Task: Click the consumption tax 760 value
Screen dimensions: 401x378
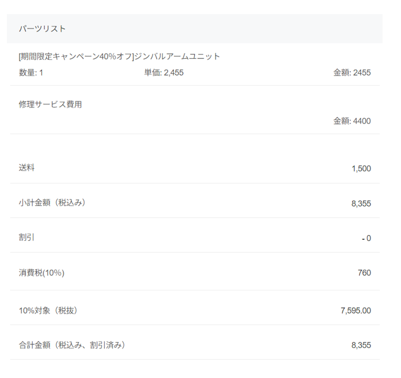Action: click(364, 273)
